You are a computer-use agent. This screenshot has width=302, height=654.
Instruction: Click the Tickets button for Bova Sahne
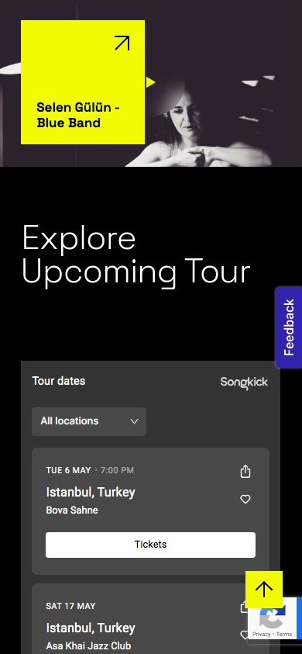click(x=150, y=545)
